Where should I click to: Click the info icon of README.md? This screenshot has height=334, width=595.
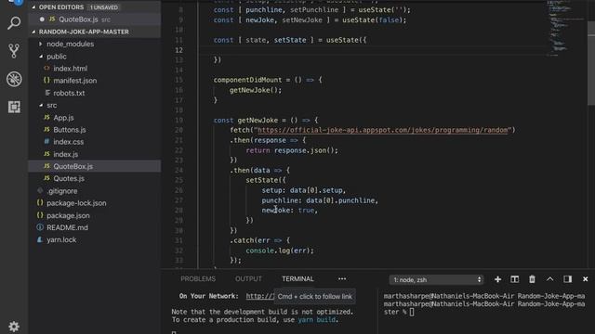[x=40, y=227]
